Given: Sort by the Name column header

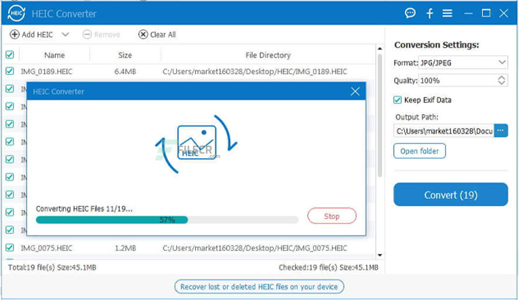Looking at the screenshot, I should point(55,55).
